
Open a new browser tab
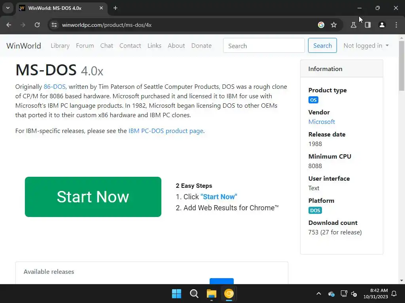(x=115, y=8)
